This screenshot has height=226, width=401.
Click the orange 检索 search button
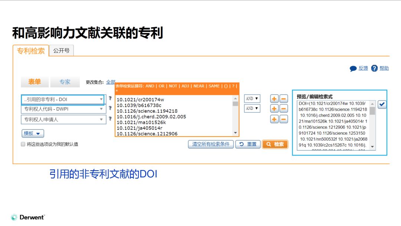click(275, 144)
